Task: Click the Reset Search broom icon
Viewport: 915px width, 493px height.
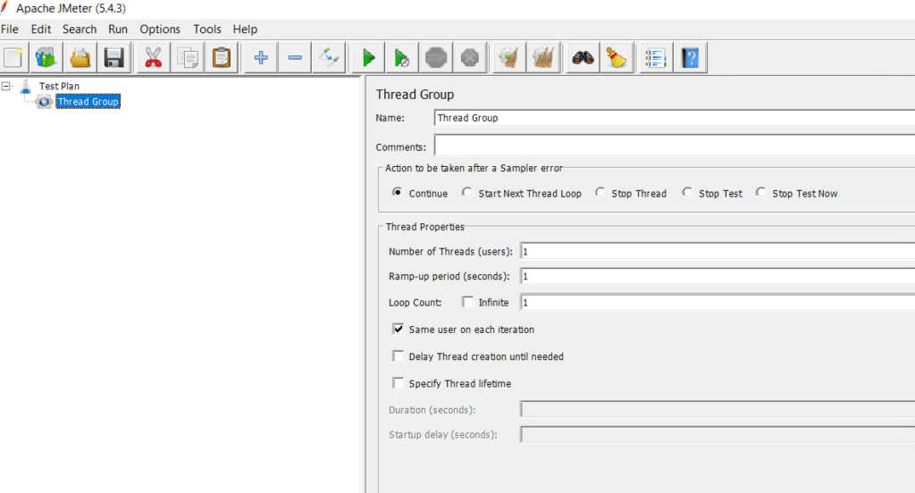Action: pos(617,58)
